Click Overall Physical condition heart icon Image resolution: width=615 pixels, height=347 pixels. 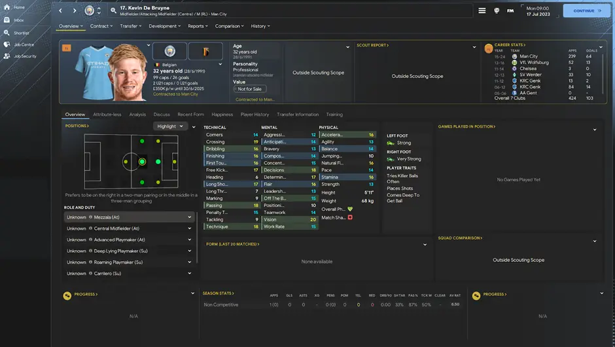[350, 210]
